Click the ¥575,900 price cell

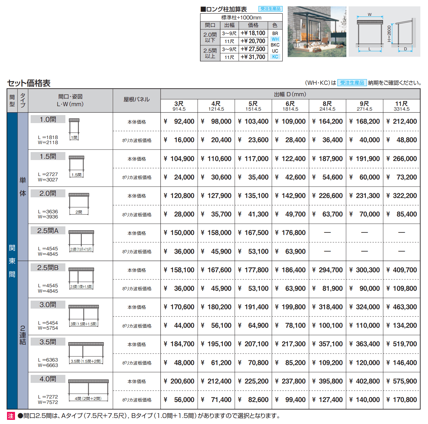tap(402, 381)
